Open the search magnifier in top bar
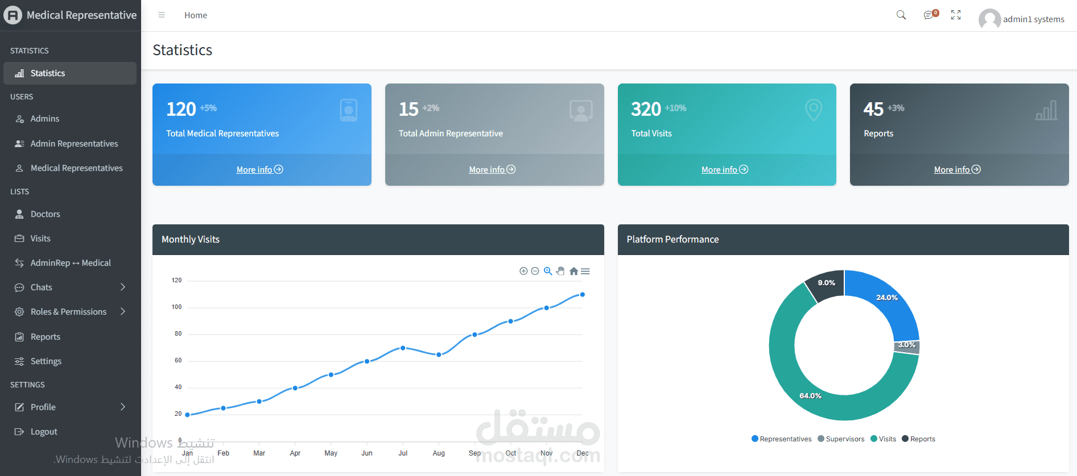Image resolution: width=1077 pixels, height=476 pixels. point(901,15)
